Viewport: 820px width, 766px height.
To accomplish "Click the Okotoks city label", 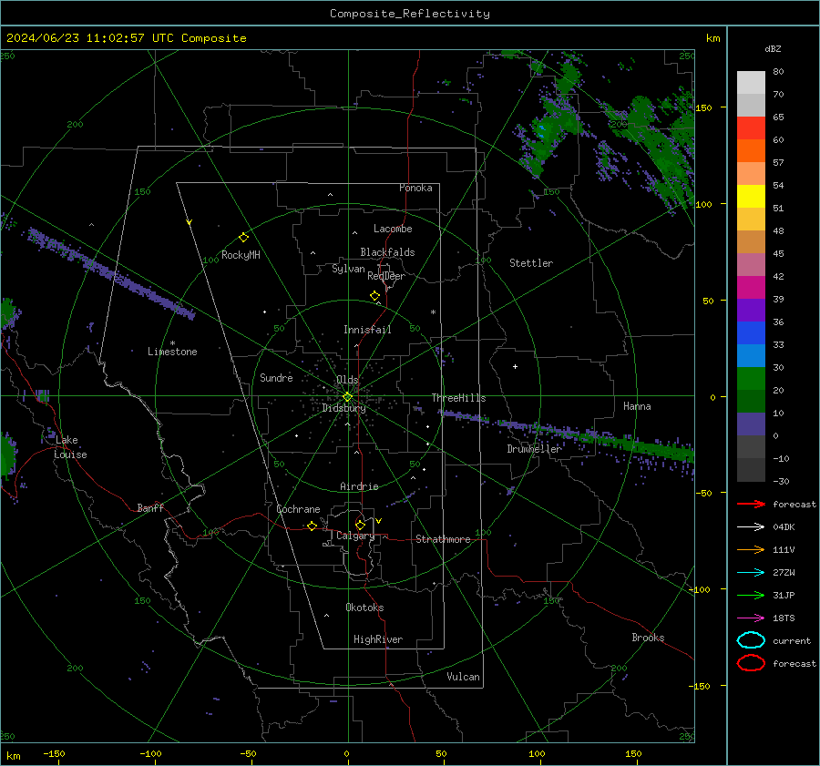I will click(x=364, y=608).
